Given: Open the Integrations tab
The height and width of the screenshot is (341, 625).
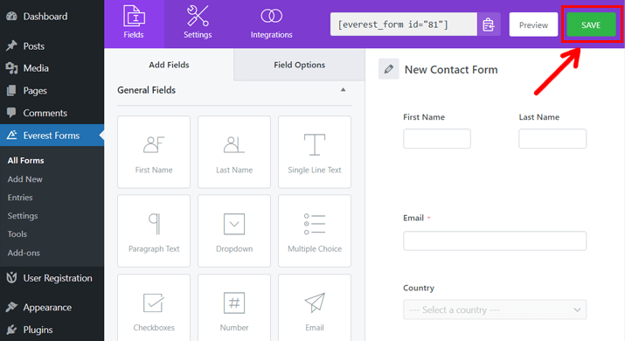Looking at the screenshot, I should pyautogui.click(x=272, y=23).
